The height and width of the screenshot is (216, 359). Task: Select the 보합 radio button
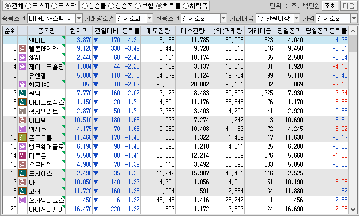[x=138, y=6]
